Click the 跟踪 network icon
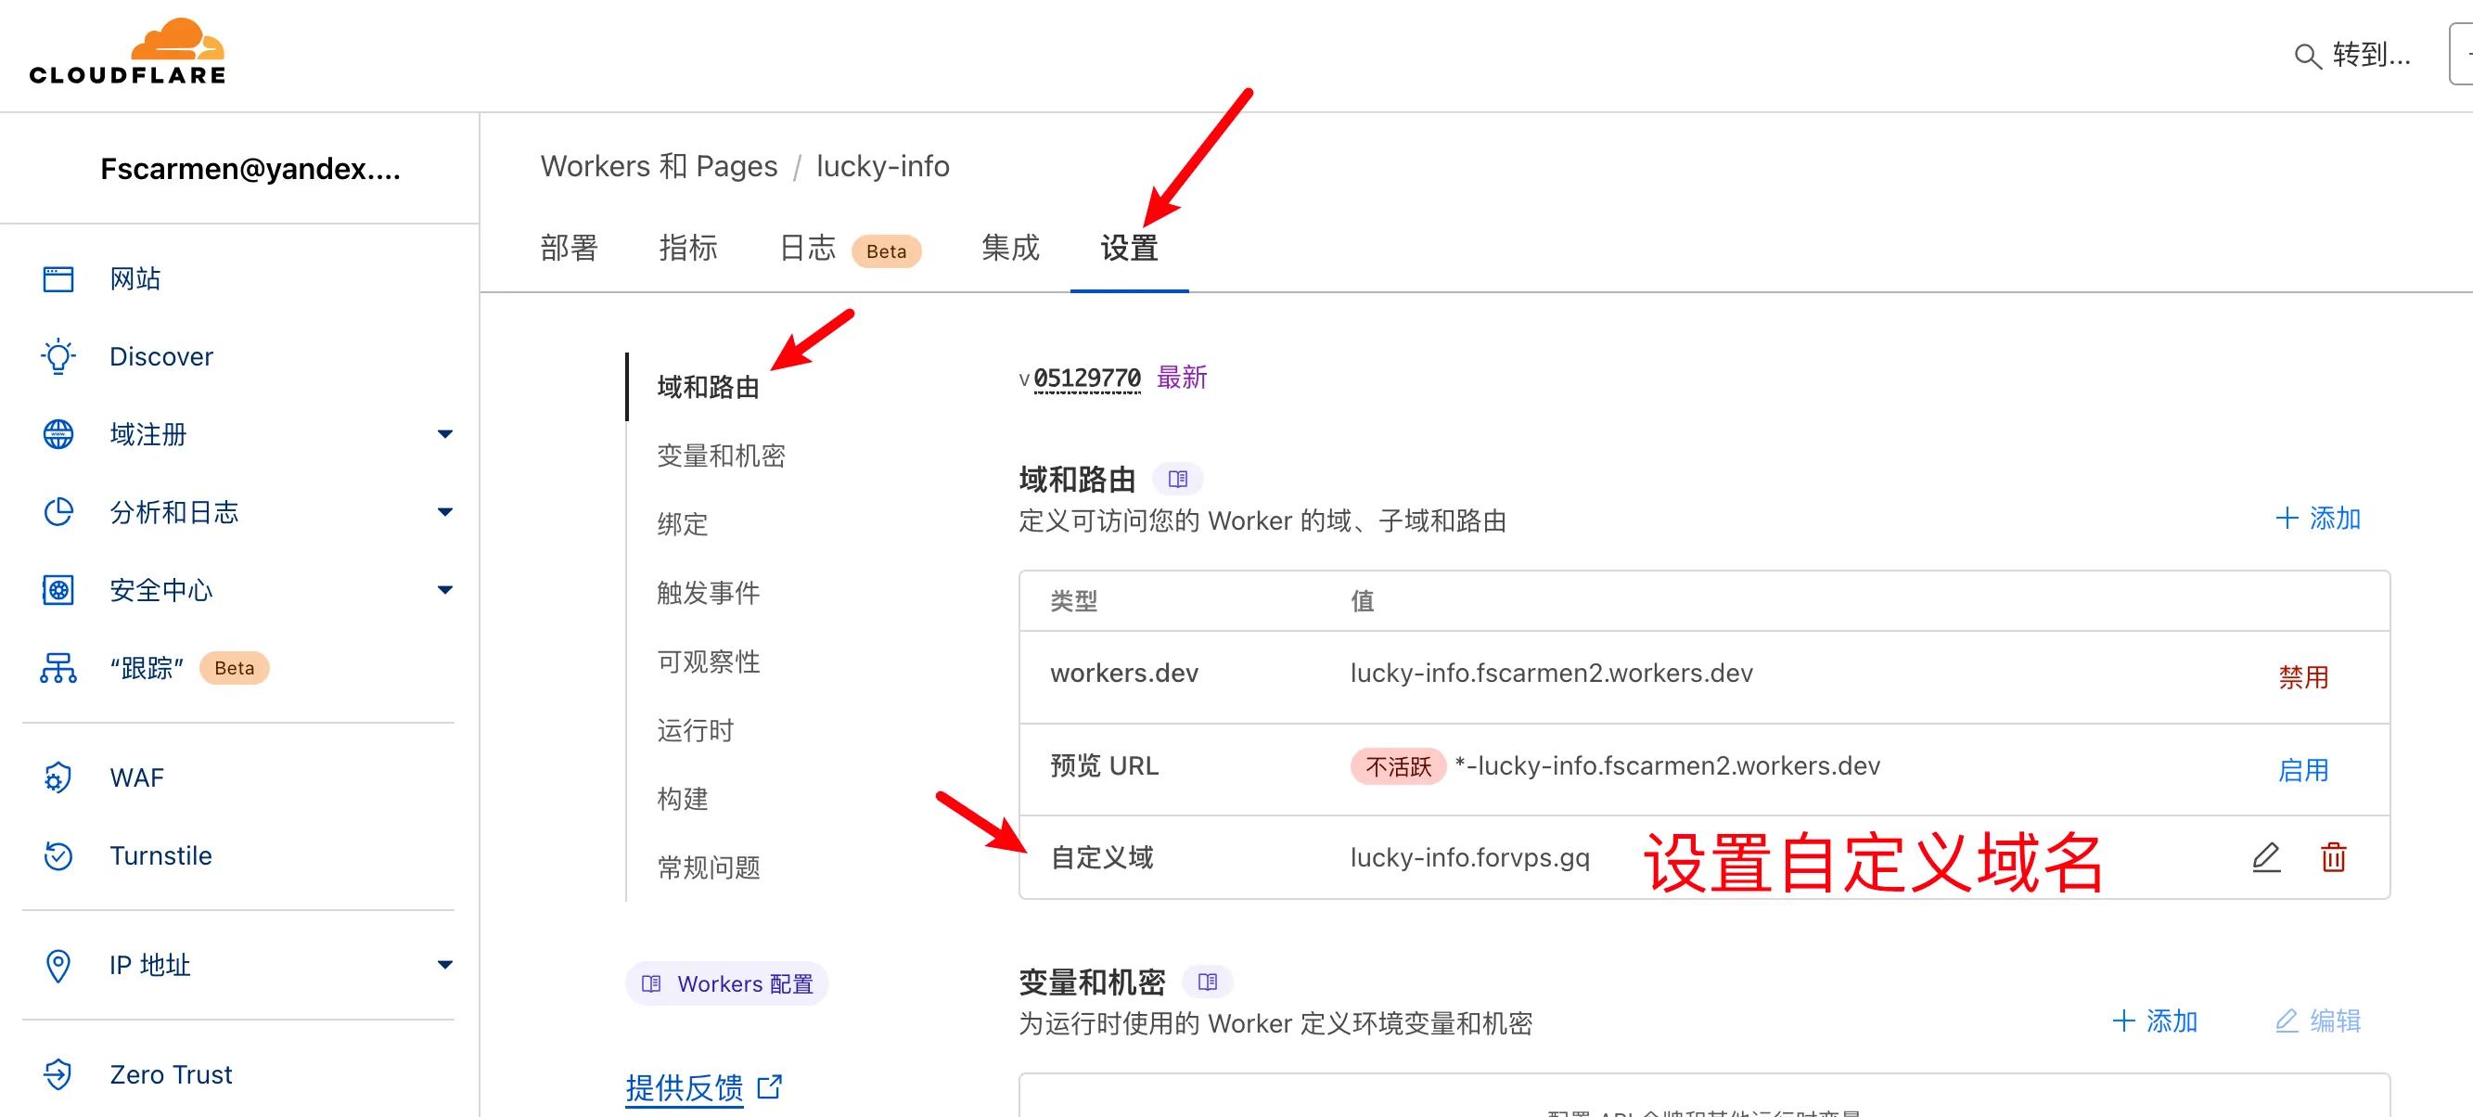This screenshot has width=2473, height=1117. [x=58, y=668]
